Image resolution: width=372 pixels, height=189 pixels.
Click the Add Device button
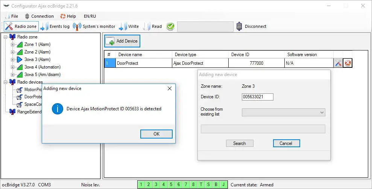[122, 41]
